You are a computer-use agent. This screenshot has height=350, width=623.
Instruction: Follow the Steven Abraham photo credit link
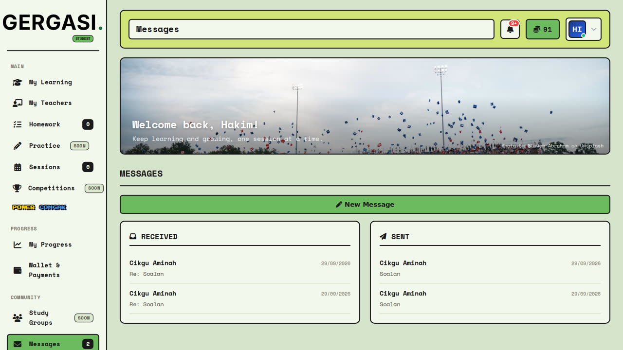coord(548,146)
